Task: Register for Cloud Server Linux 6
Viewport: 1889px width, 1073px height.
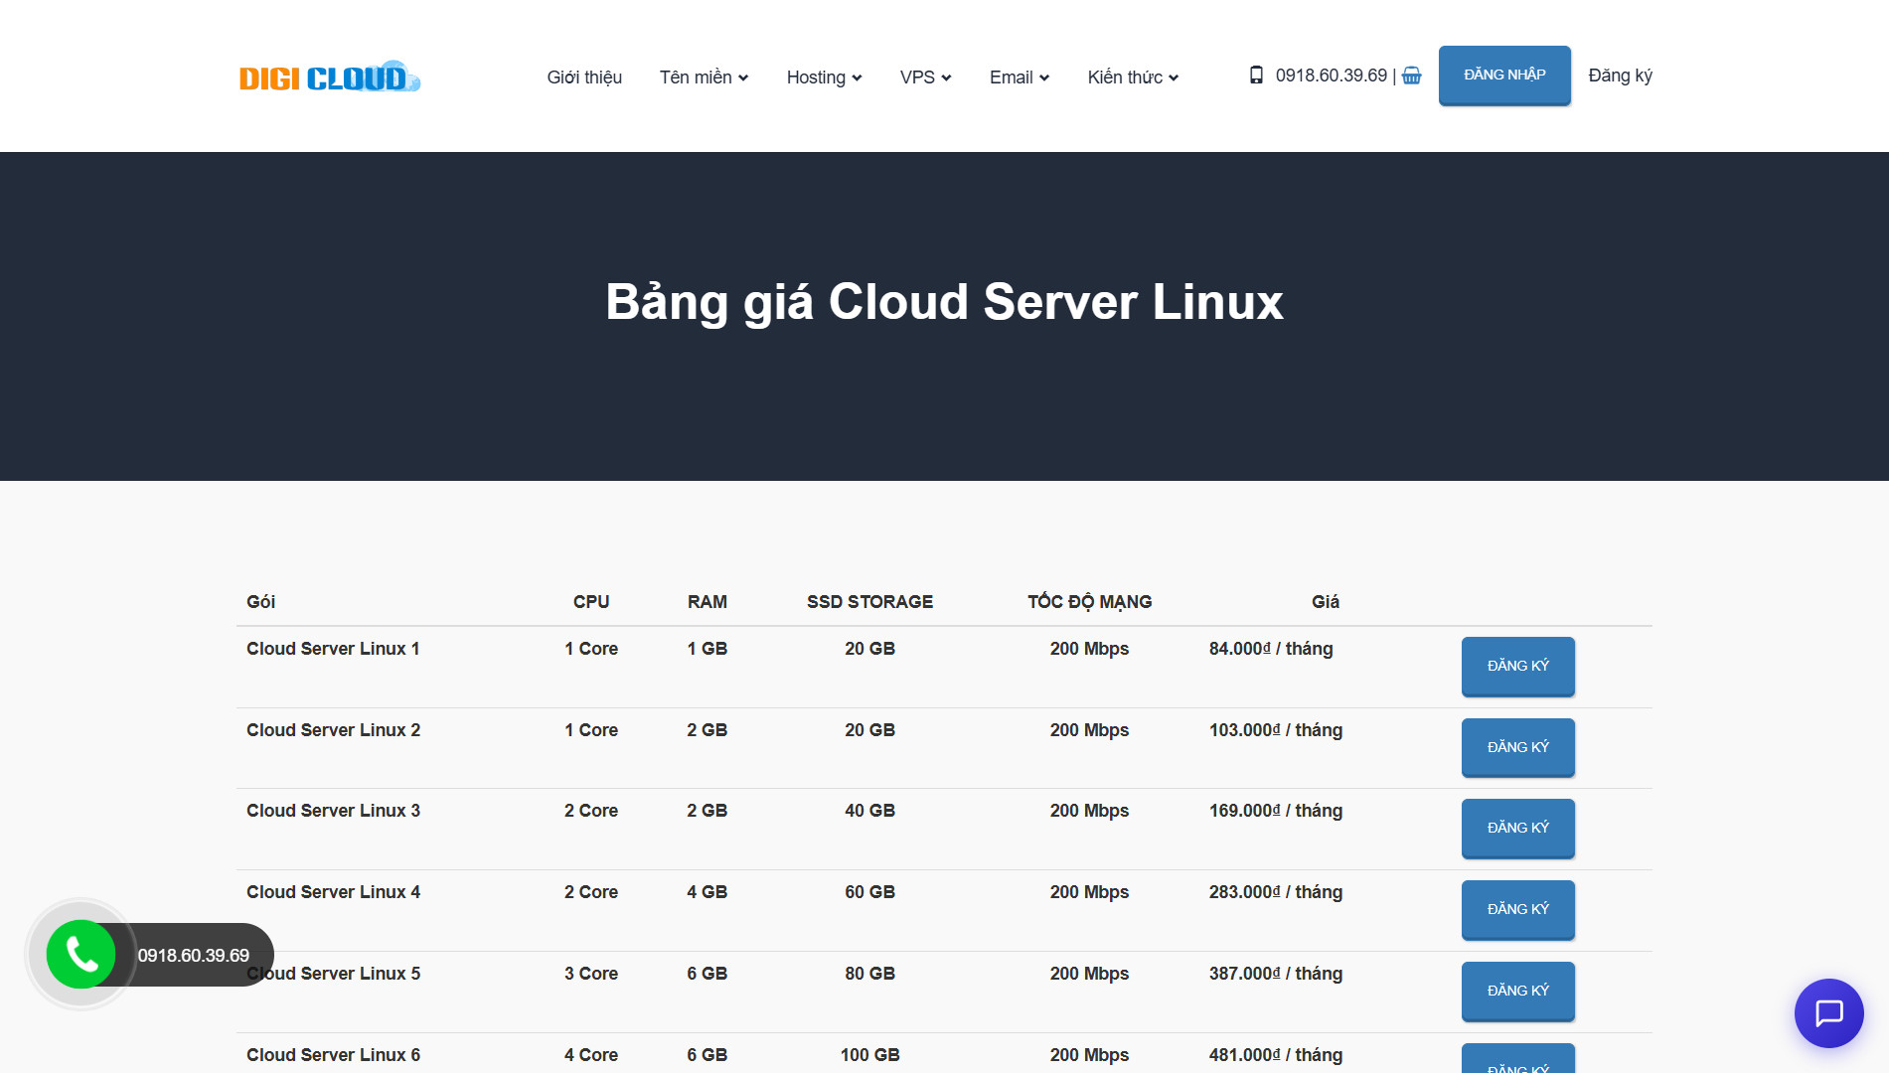Action: (x=1517, y=1059)
